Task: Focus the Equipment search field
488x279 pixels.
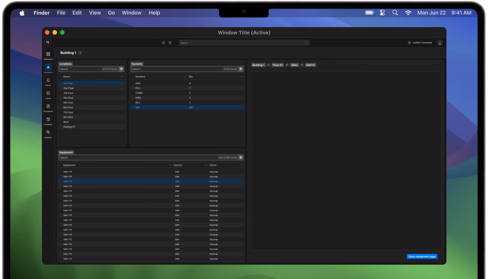Action: tap(149, 157)
